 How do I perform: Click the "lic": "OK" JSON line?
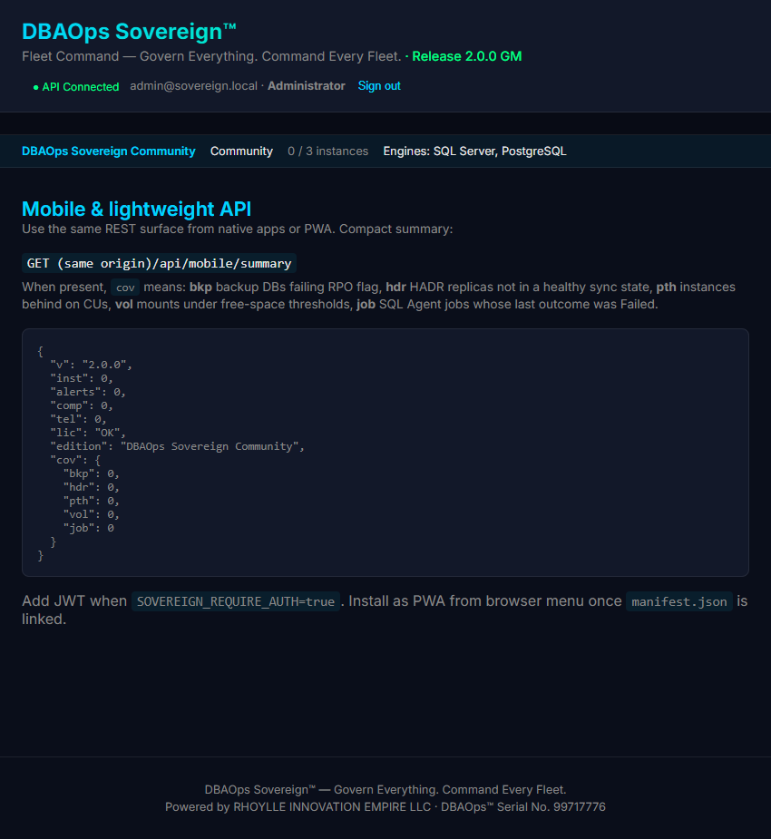(88, 433)
